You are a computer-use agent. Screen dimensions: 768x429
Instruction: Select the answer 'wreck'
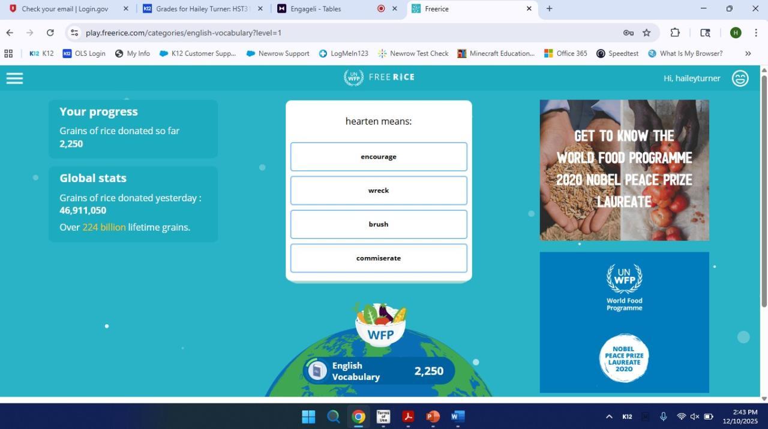point(379,191)
